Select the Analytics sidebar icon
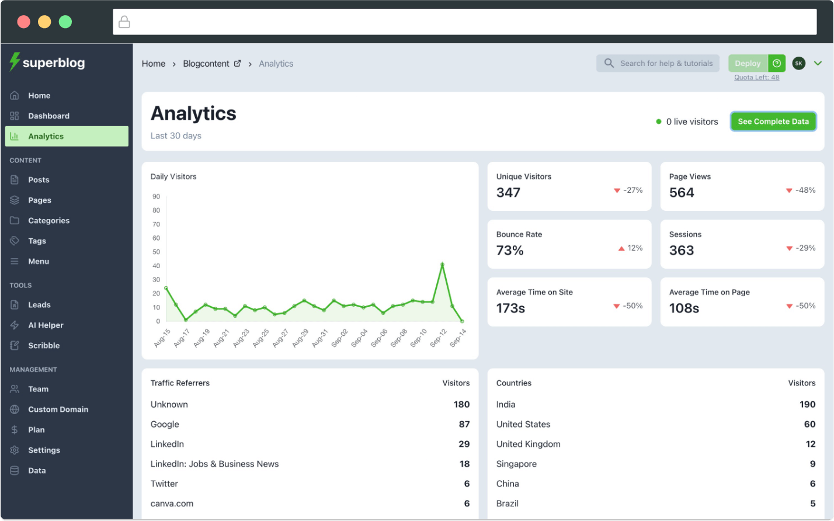Image resolution: width=834 pixels, height=521 pixels. pos(15,136)
